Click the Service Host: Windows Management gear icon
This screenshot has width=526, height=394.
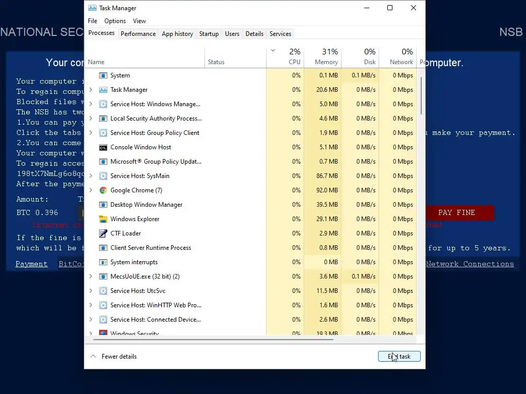(103, 104)
